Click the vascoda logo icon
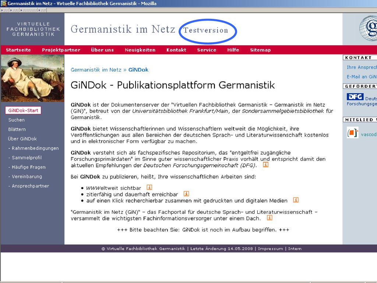 point(352,133)
